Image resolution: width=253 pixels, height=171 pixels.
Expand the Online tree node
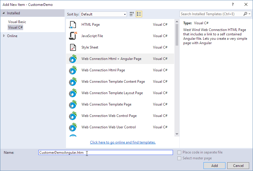click(x=4, y=36)
